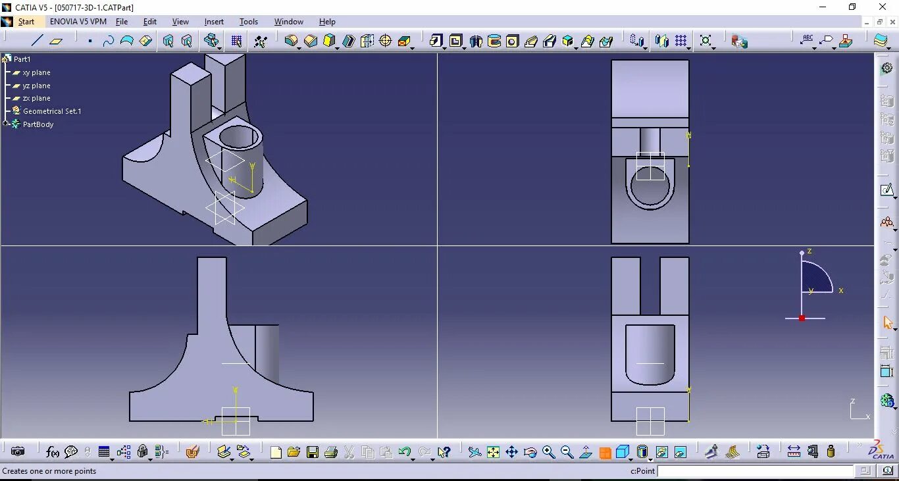The width and height of the screenshot is (899, 481).
Task: Toggle the snap to point icon
Action: tap(261, 41)
